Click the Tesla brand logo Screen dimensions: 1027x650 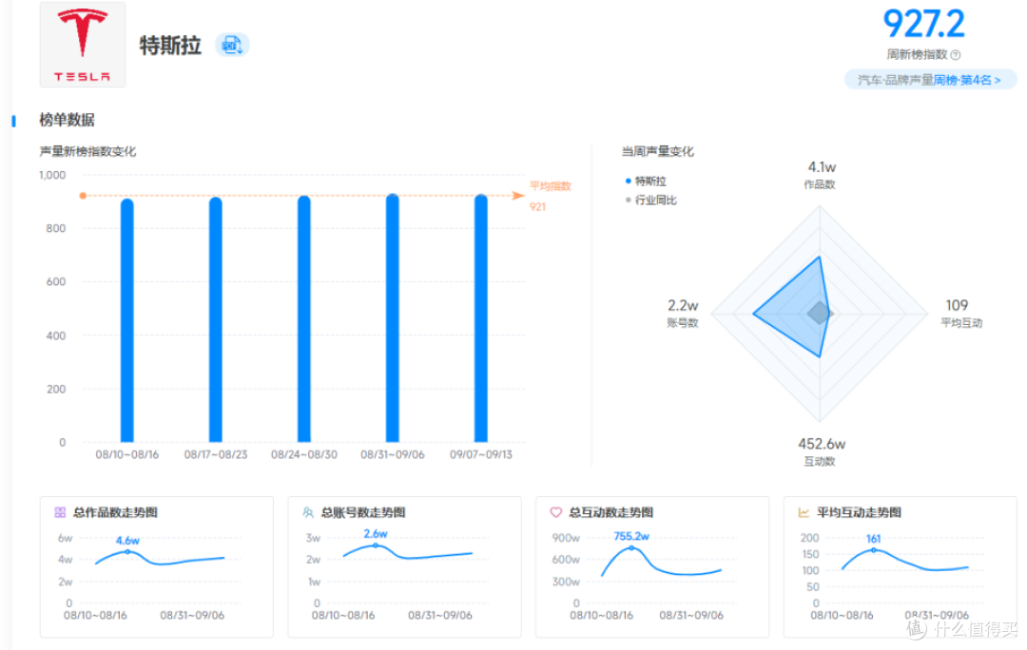83,45
